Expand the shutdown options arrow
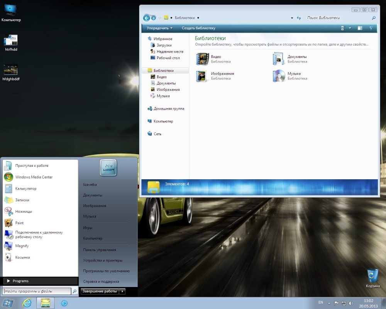Screen dimensions: 386x309 [x=122, y=291]
